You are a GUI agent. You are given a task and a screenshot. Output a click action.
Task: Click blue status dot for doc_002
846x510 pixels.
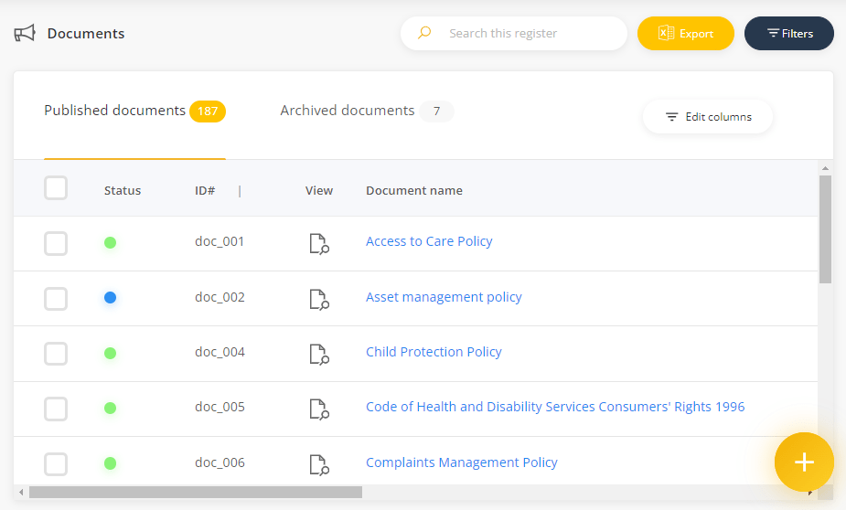pyautogui.click(x=110, y=298)
